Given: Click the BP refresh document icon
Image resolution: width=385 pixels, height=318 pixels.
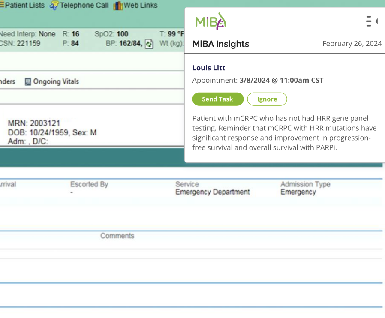Looking at the screenshot, I should tap(149, 44).
